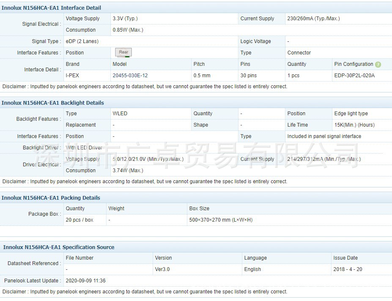This screenshot has width=392, height=301.
Task: Click the 'English' language cell
Action: (x=252, y=269)
